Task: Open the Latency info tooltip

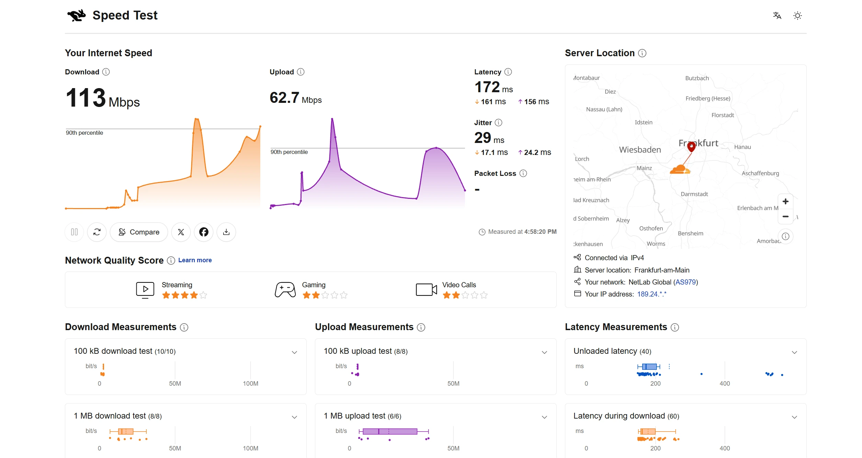Action: [x=508, y=72]
